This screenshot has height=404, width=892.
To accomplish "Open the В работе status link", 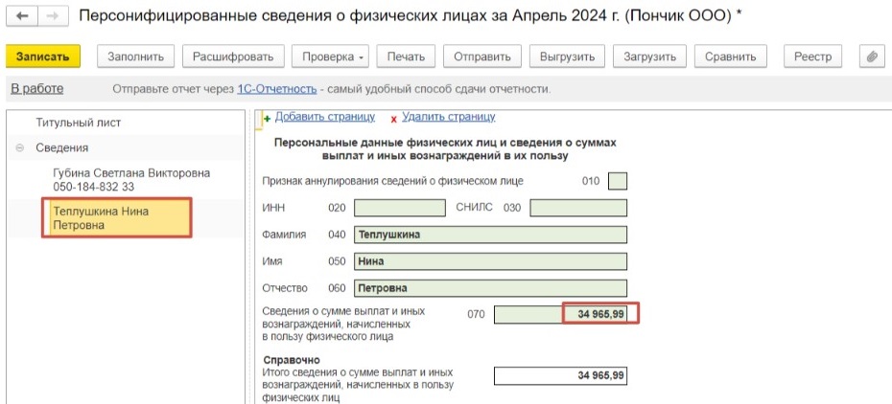I will click(36, 89).
